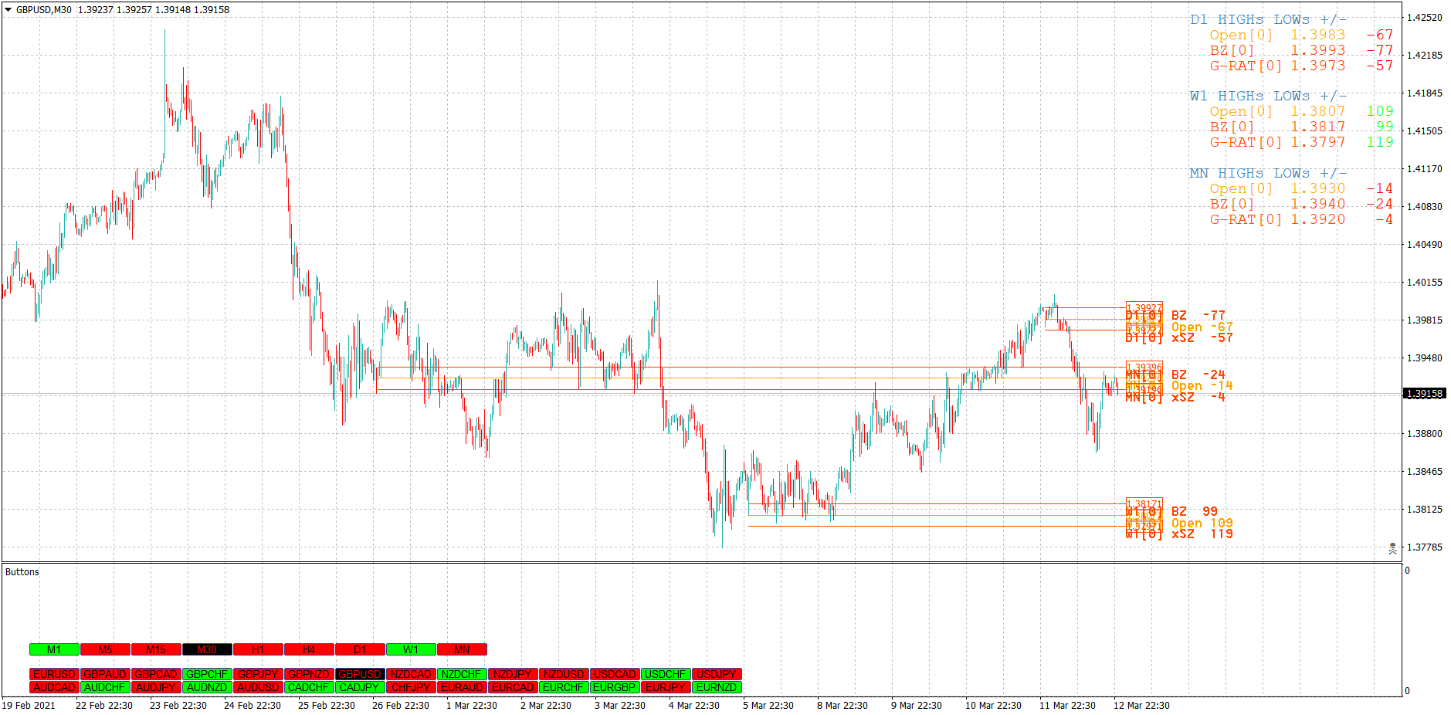Select the USDCHF pair button

[x=666, y=674]
